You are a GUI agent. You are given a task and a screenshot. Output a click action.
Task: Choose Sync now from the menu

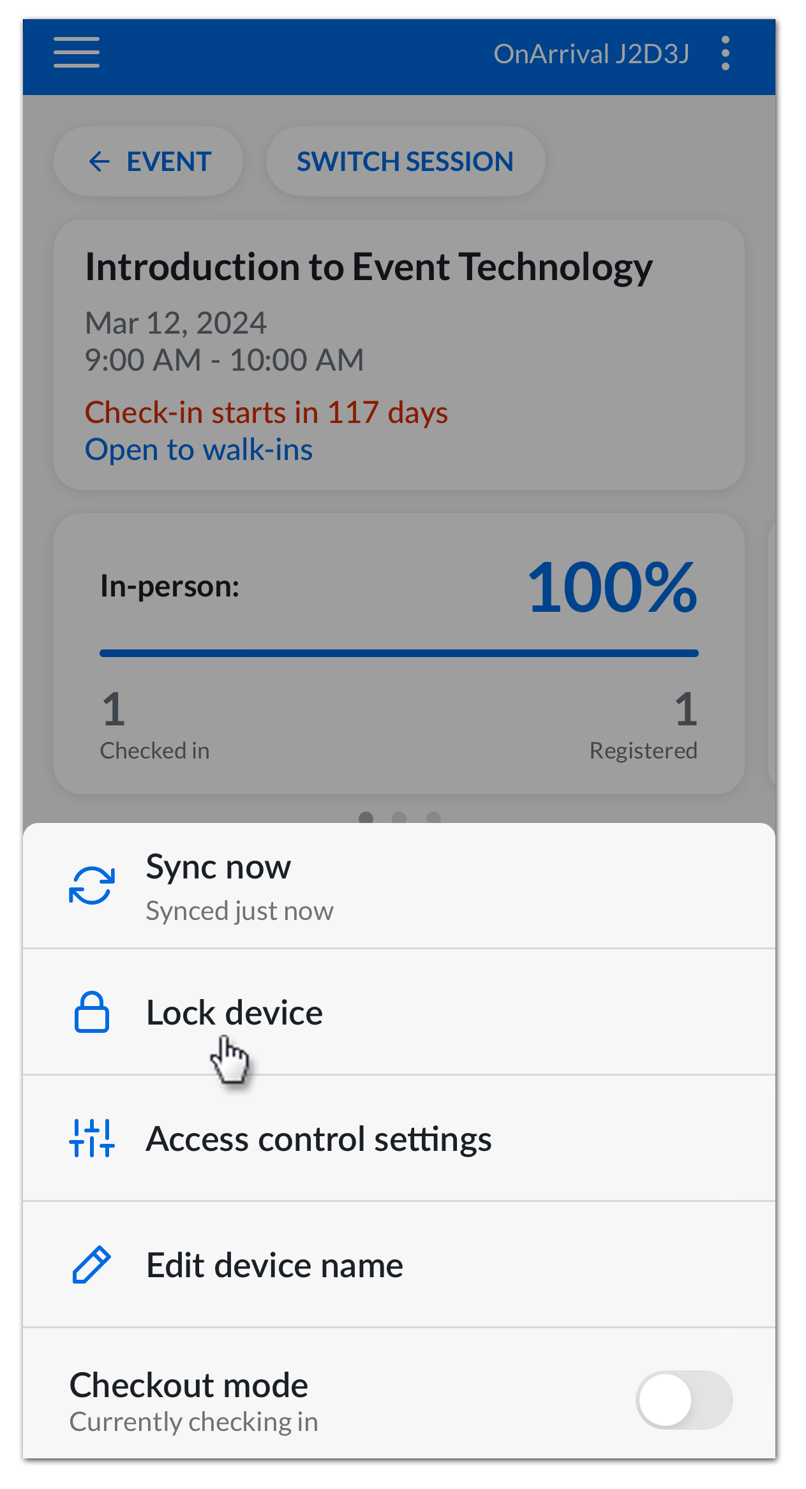point(218,866)
